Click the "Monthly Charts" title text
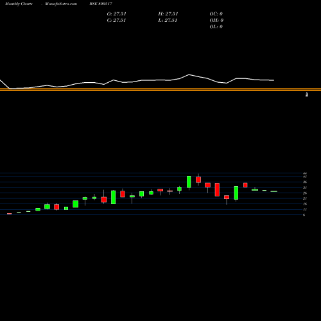321x321 pixels. click(19, 4)
